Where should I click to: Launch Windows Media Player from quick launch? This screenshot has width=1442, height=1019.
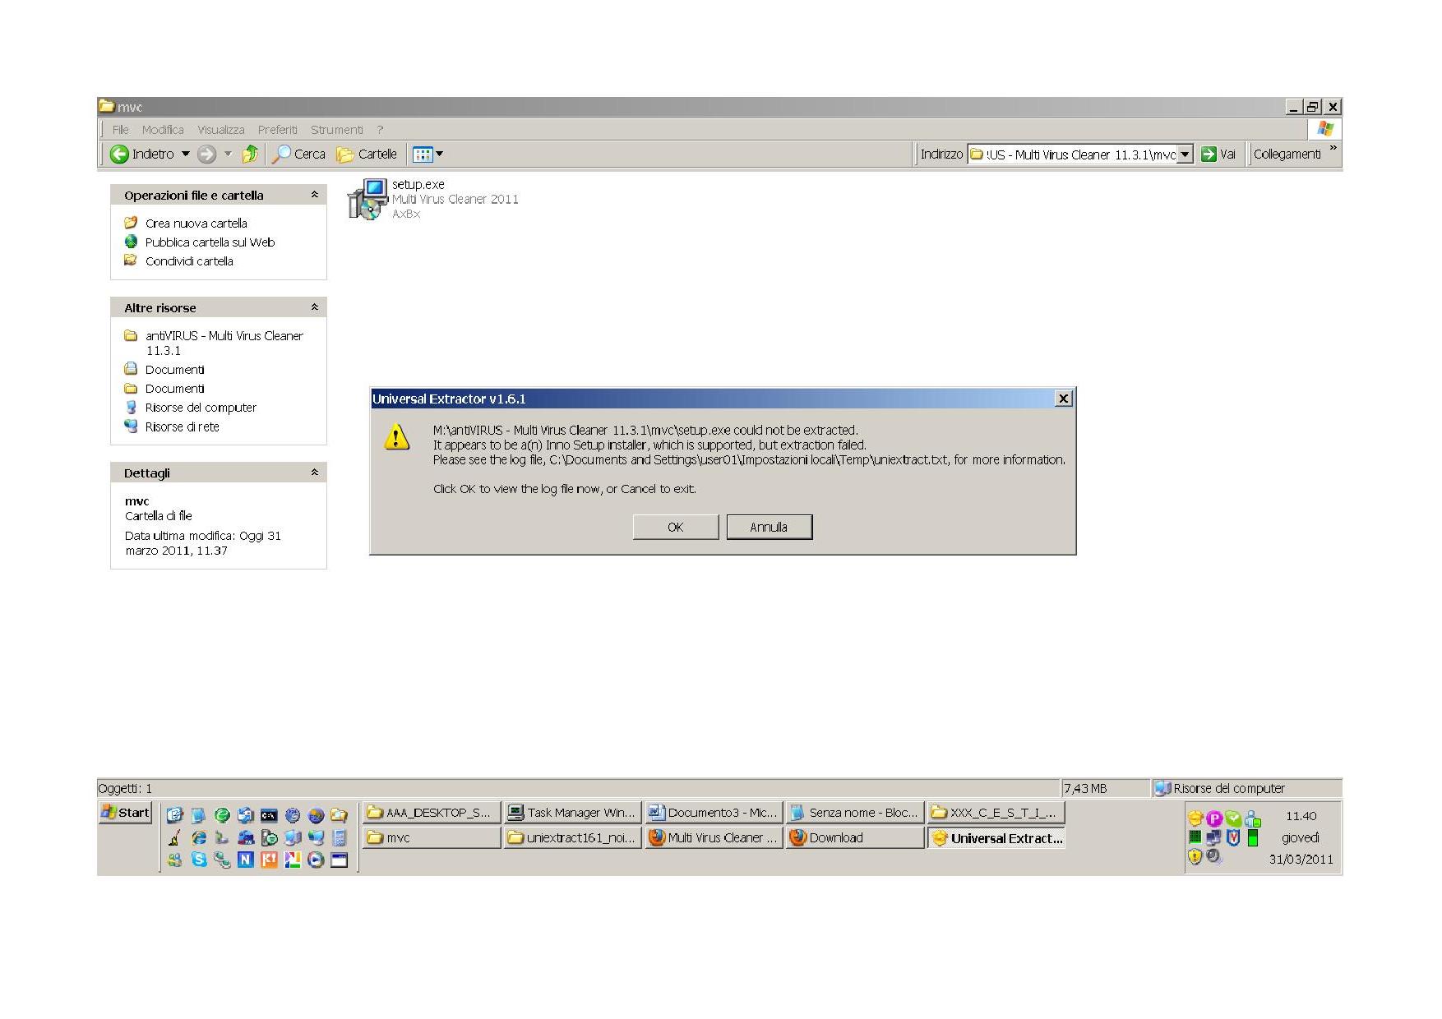[x=316, y=860]
